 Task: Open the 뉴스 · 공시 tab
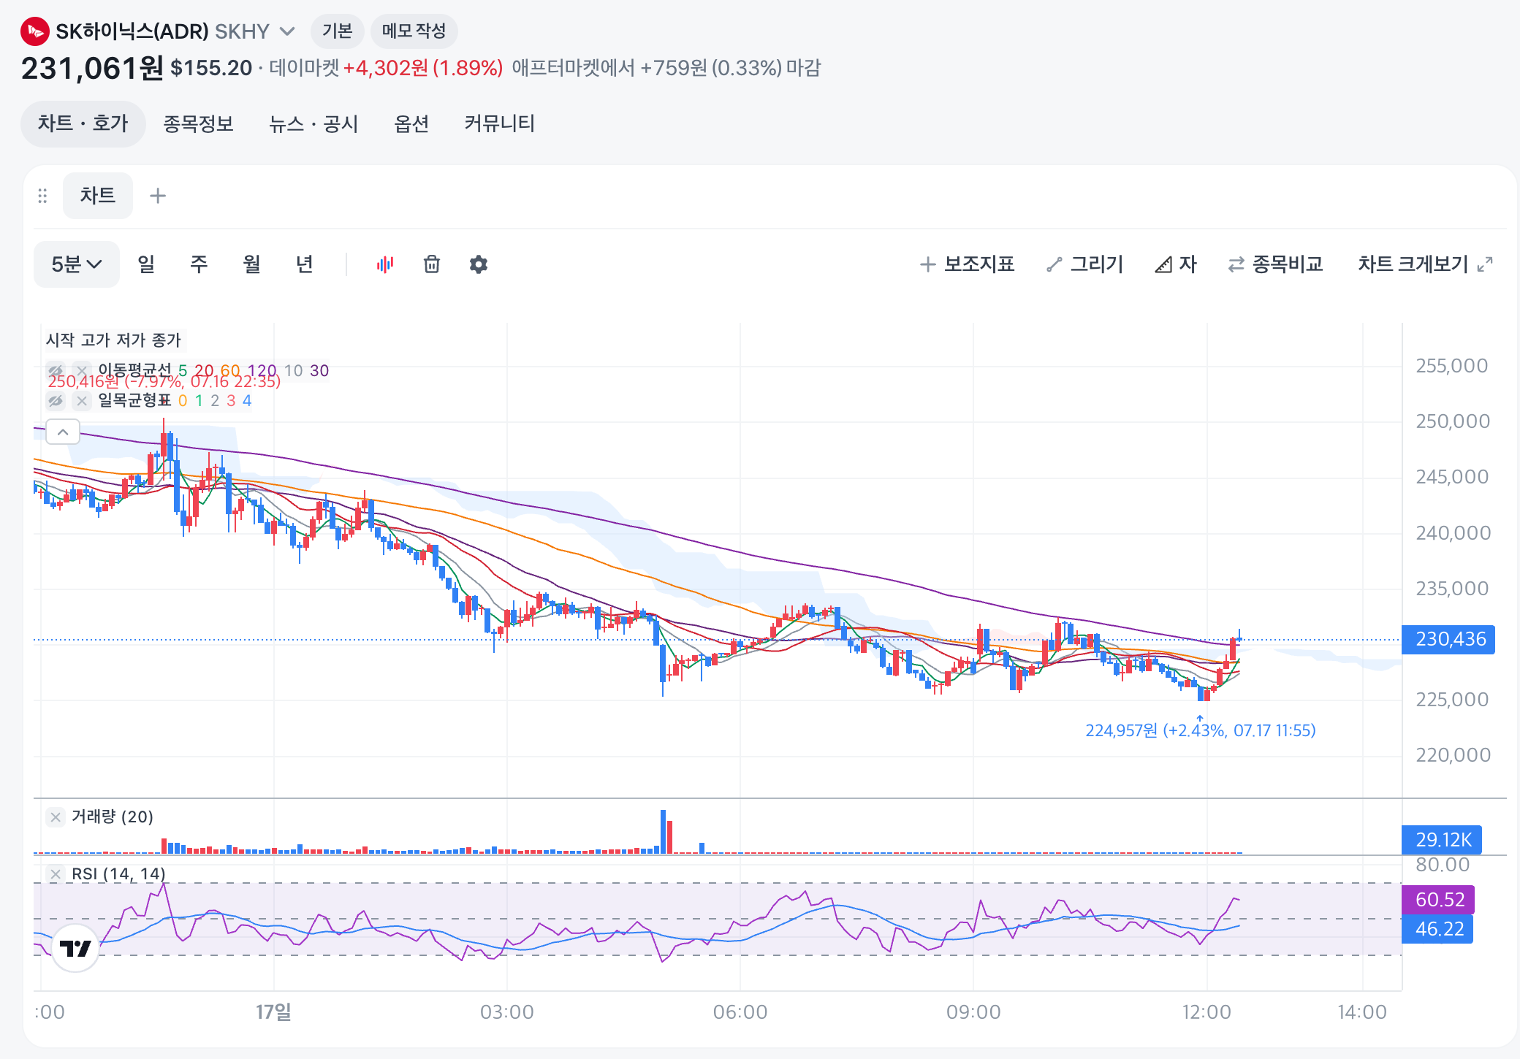(313, 123)
